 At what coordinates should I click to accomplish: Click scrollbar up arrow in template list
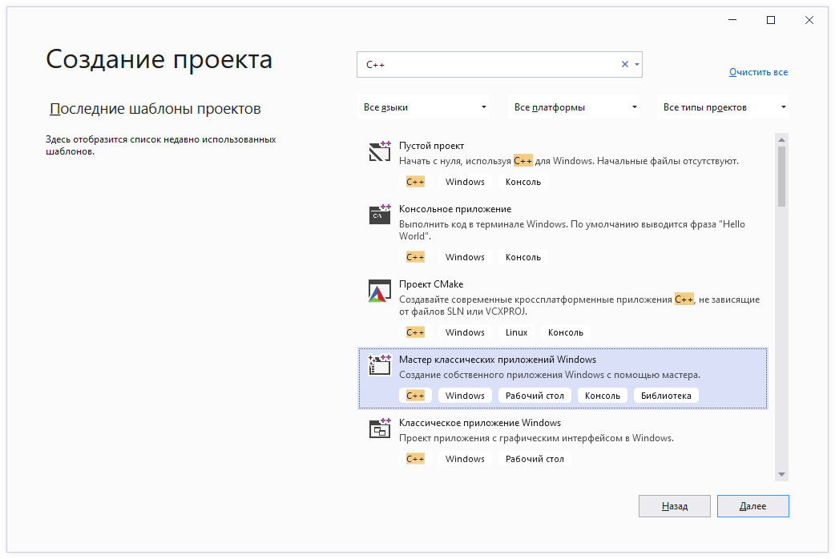781,139
